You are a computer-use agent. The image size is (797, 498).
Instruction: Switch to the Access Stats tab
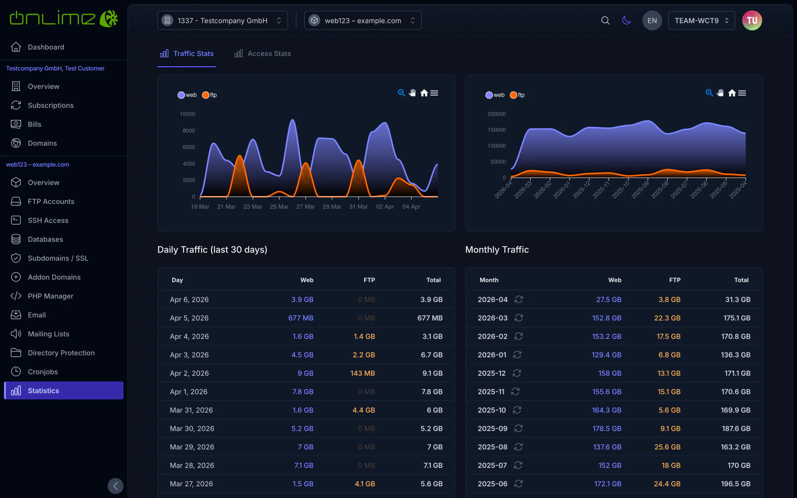[263, 53]
